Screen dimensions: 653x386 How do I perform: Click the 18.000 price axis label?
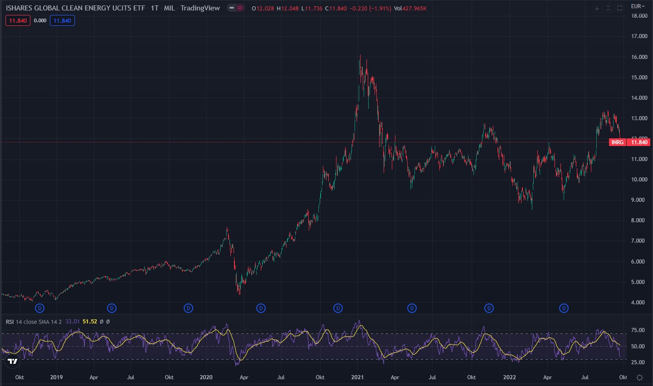point(639,16)
